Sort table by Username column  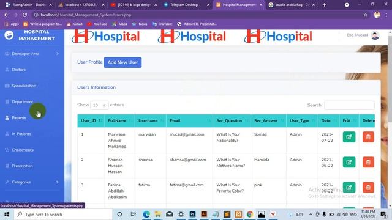pos(151,121)
